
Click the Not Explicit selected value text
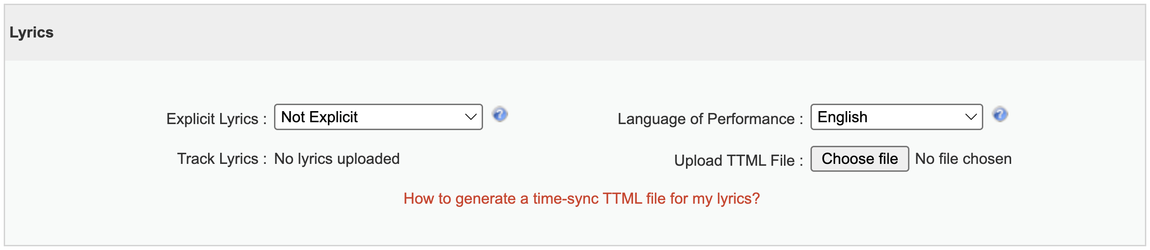pos(320,117)
